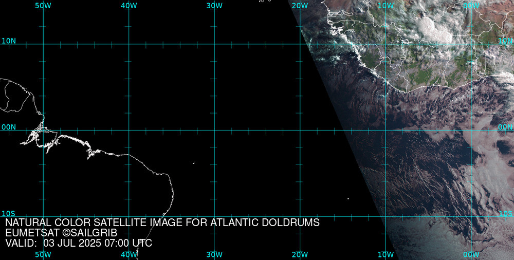This screenshot has width=514, height=260.
Task: Select the 50W label along the bottom edge
Action: (43, 255)
